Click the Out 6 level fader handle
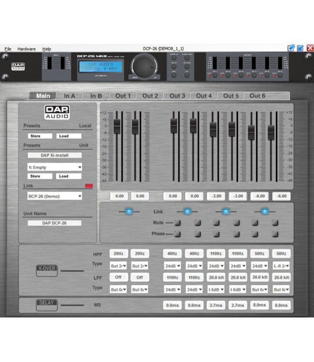This screenshot has width=314, height=362. tap(271, 132)
